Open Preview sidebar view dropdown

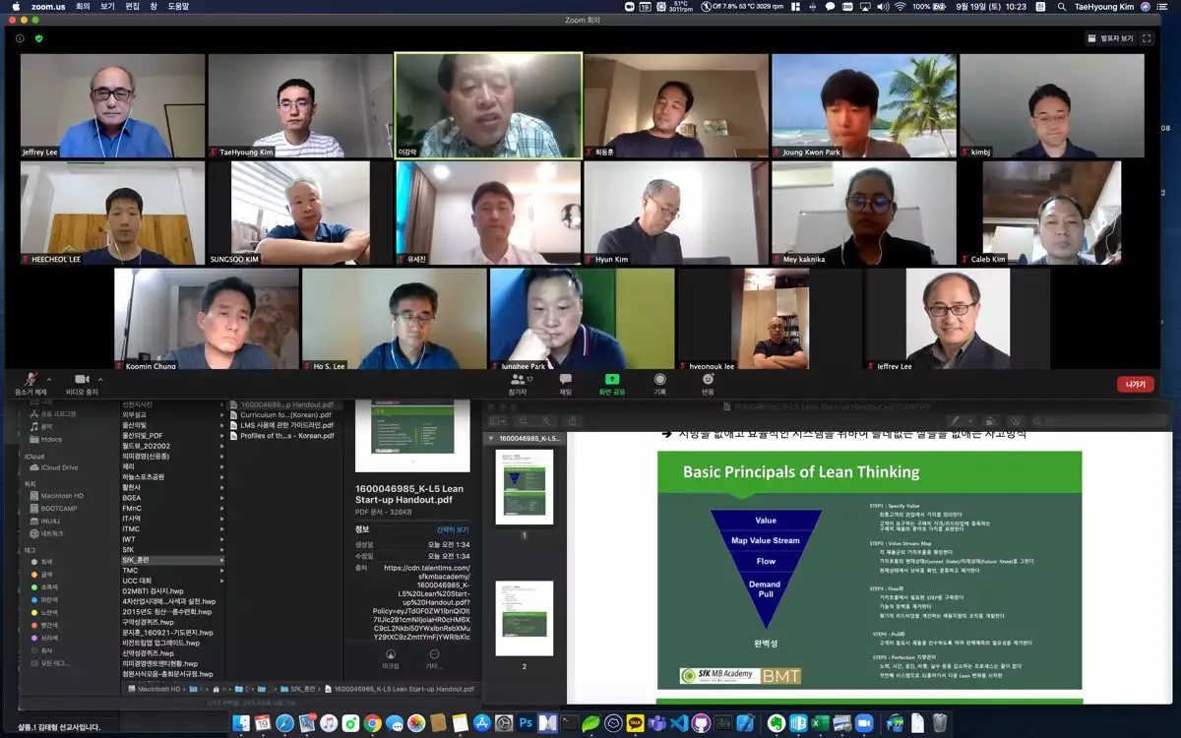point(498,420)
